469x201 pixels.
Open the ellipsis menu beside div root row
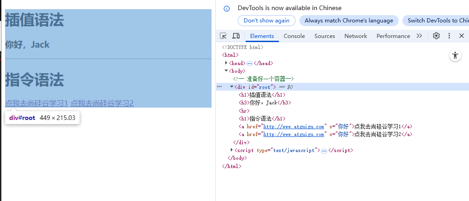coord(219,87)
